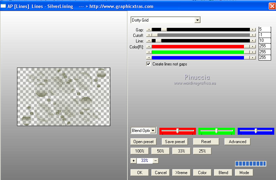Screen dimensions: 276x180
Task: Click the red blend color slider
Action: click(x=178, y=131)
